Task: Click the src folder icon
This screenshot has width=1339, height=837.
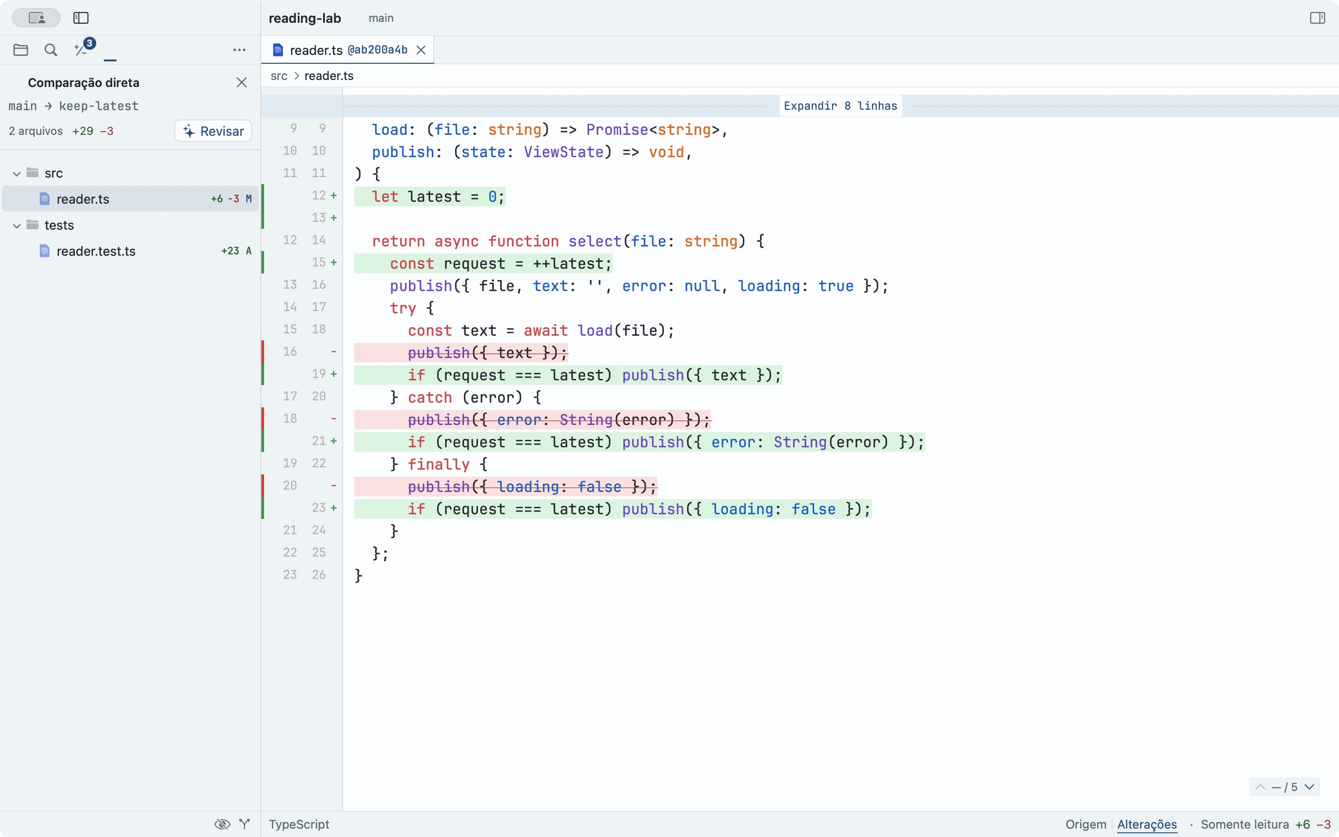Action: [33, 173]
